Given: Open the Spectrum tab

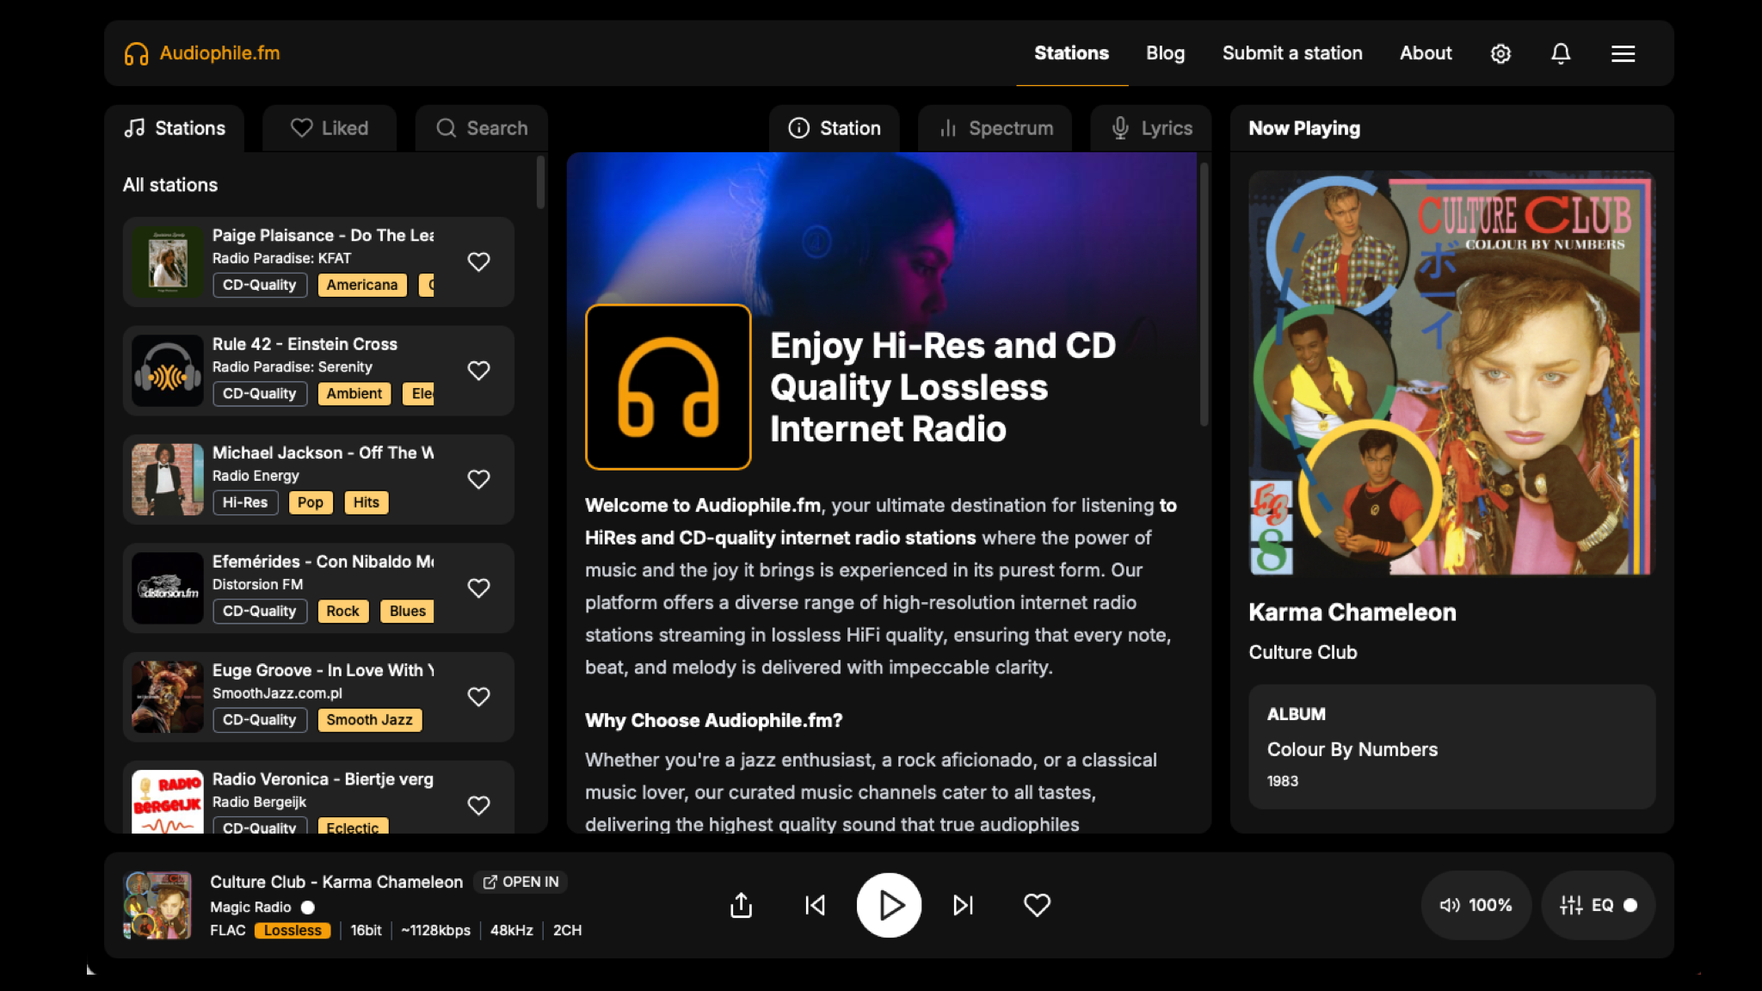Looking at the screenshot, I should 995,128.
